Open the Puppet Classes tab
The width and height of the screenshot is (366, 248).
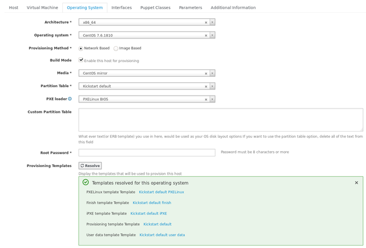[x=155, y=7]
